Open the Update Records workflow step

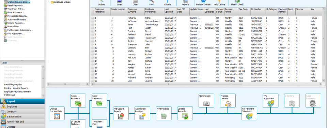(x=185, y=113)
